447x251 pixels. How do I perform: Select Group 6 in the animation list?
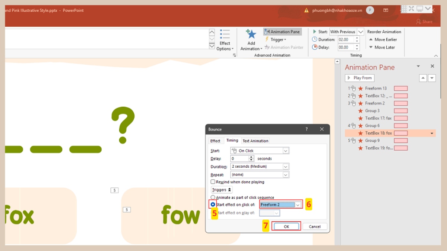pyautogui.click(x=372, y=126)
